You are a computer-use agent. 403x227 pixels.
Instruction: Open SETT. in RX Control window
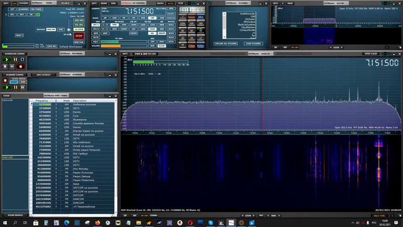94,3
